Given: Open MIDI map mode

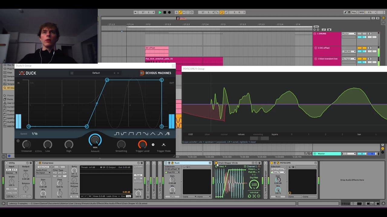Looking at the screenshot, I should [362, 12].
